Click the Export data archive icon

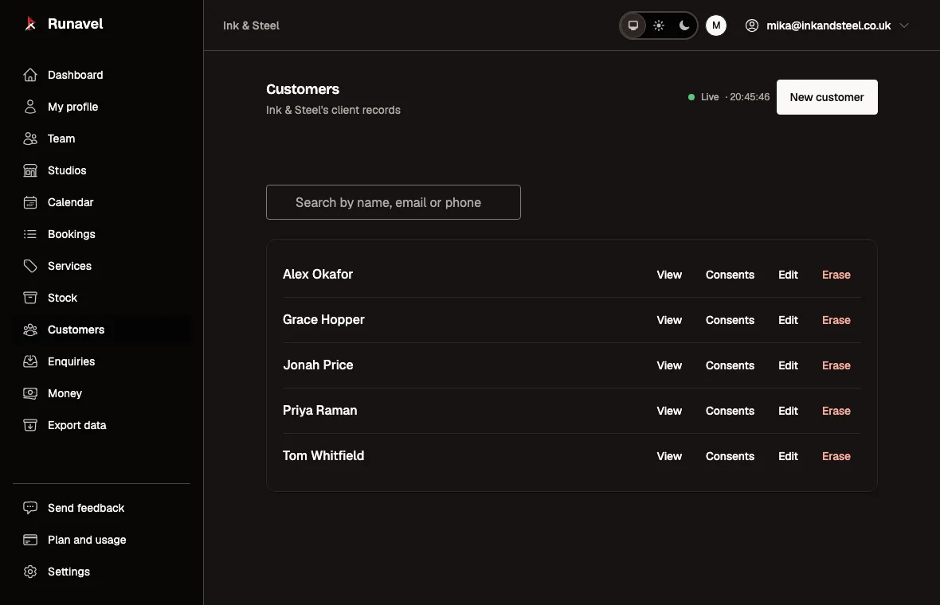coord(30,425)
